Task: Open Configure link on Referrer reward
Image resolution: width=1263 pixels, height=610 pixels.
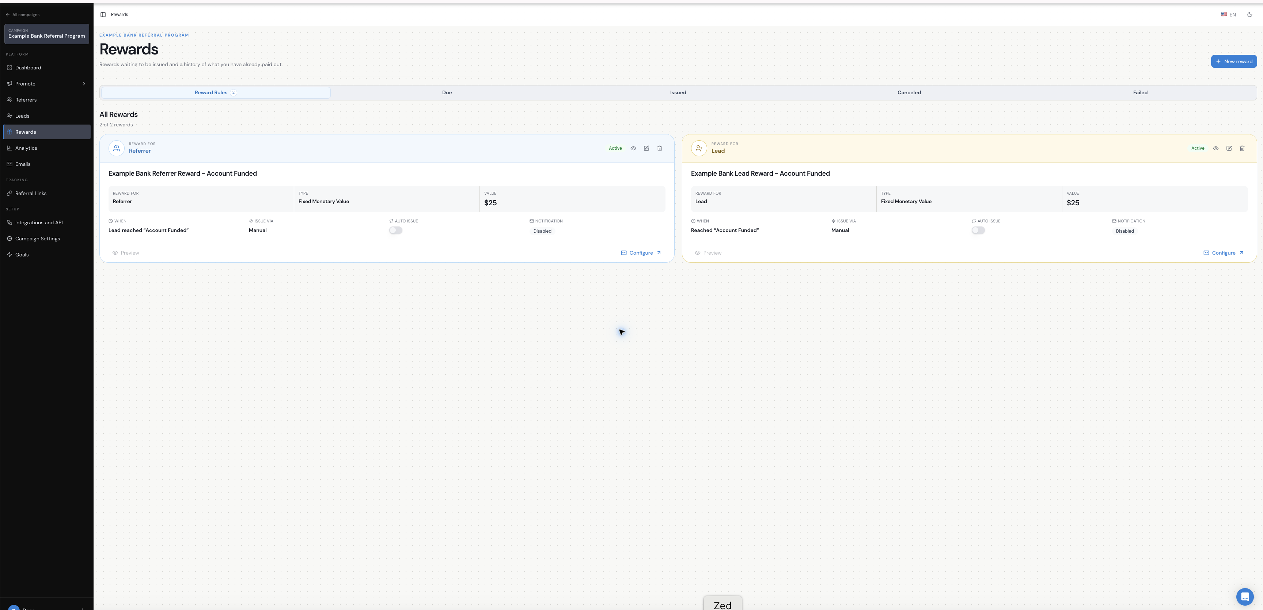Action: click(641, 253)
